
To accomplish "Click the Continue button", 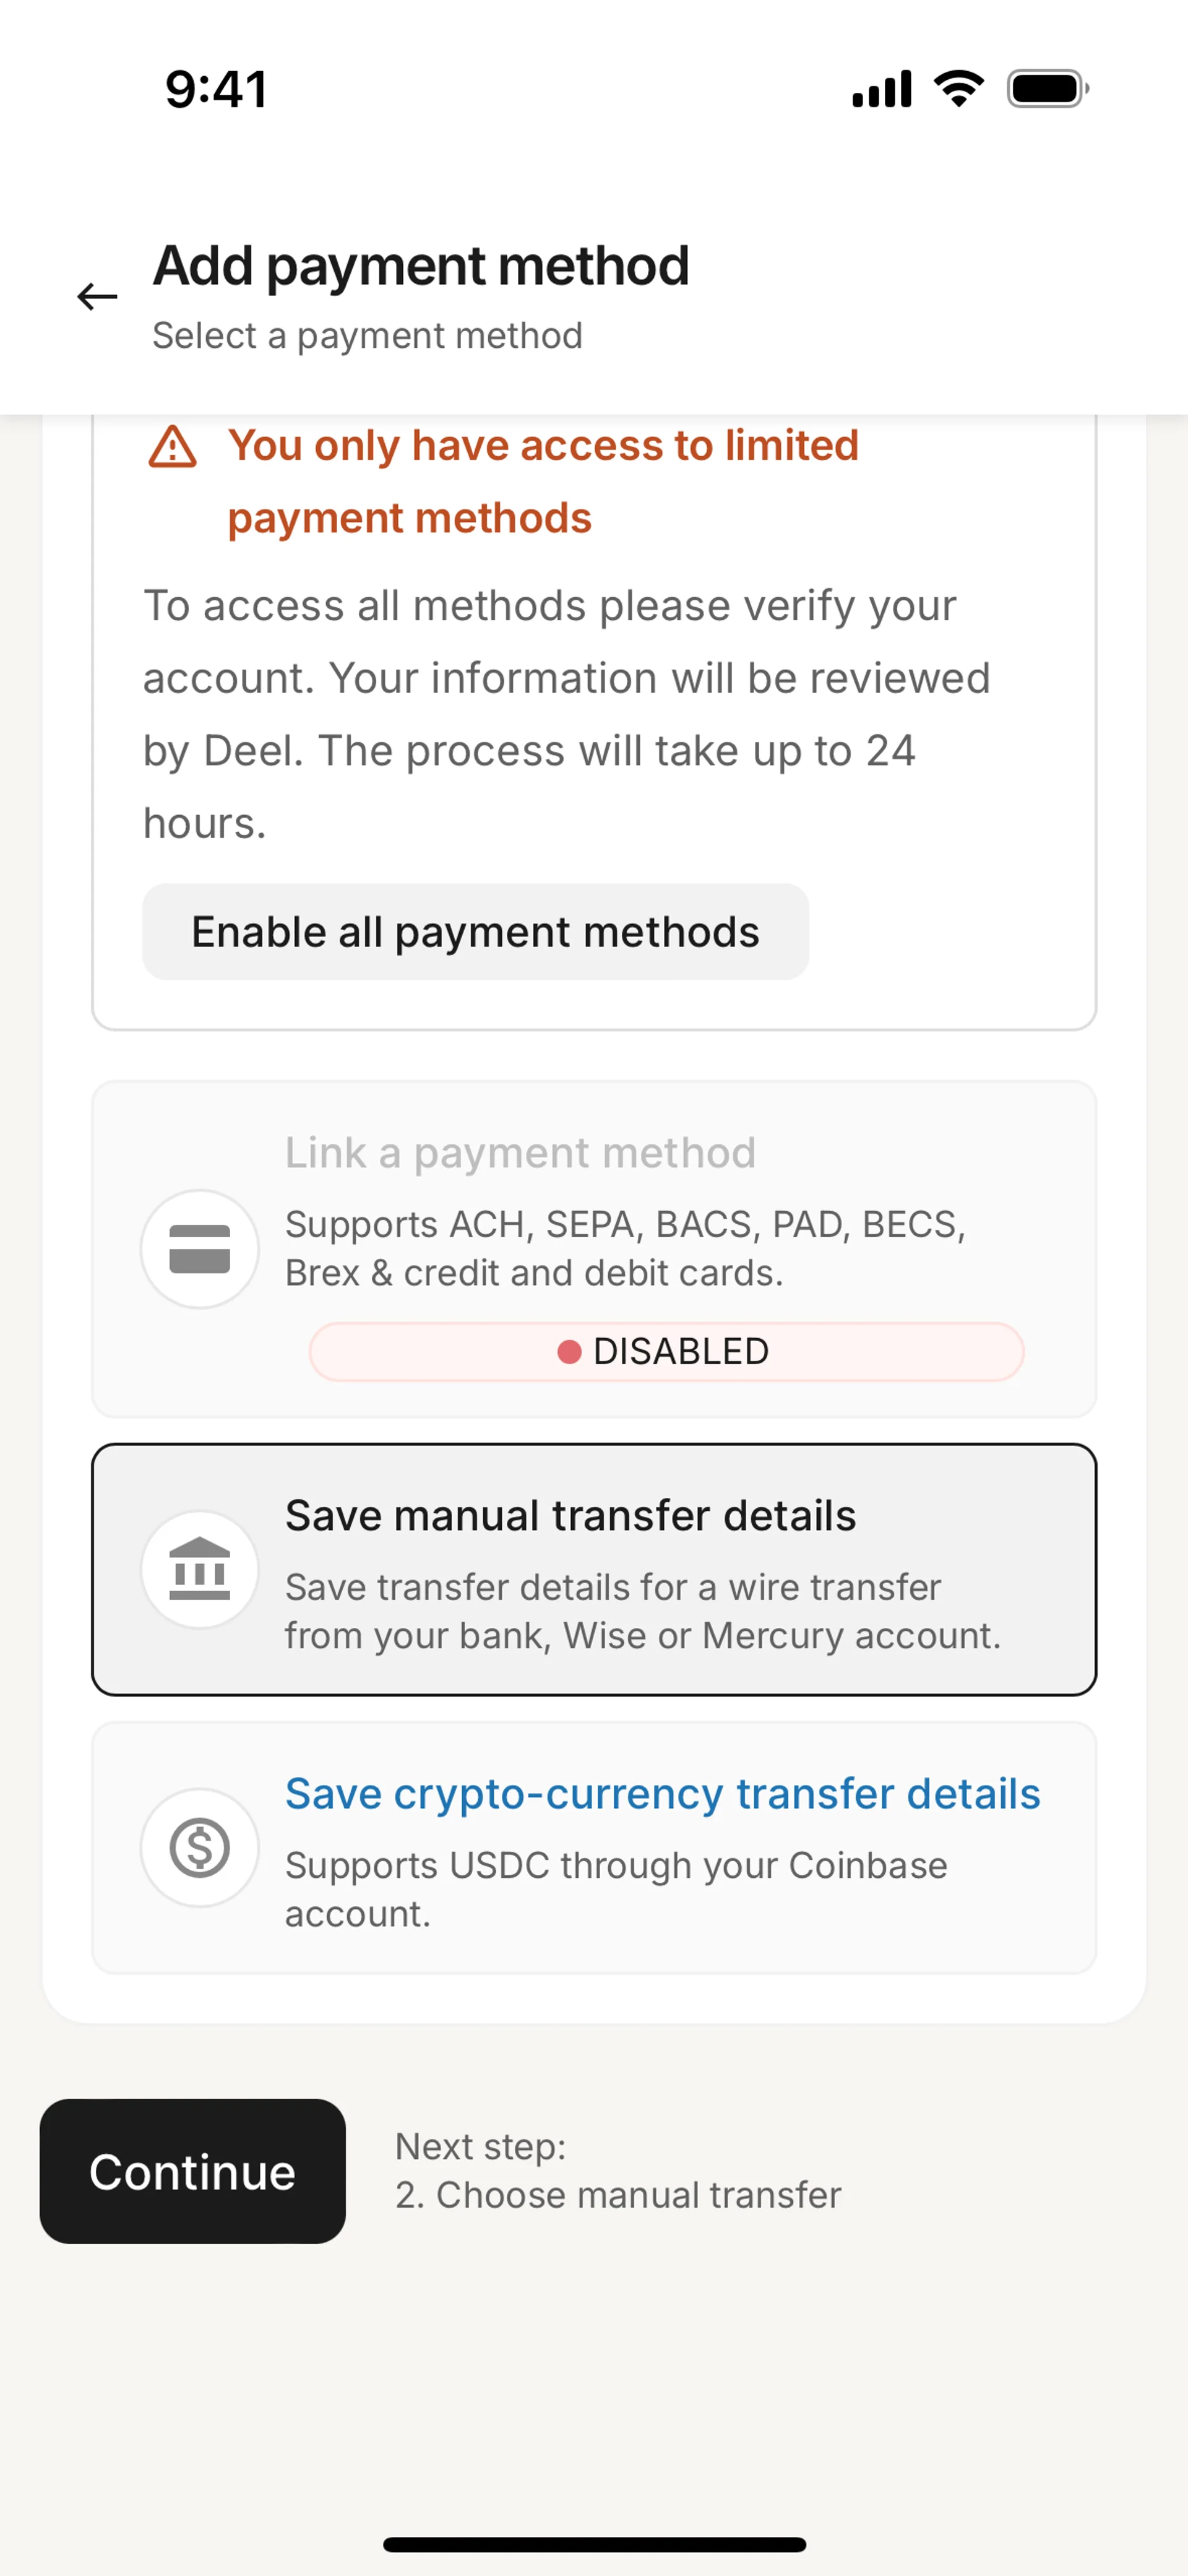I will (x=193, y=2171).
